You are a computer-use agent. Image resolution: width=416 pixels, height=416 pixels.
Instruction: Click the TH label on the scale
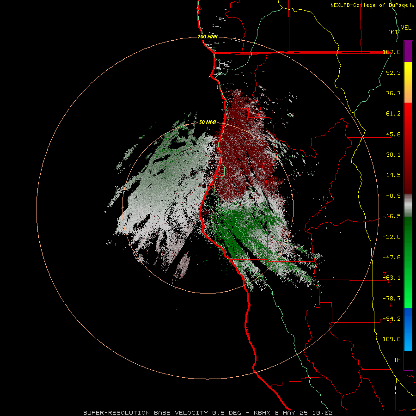[397, 360]
